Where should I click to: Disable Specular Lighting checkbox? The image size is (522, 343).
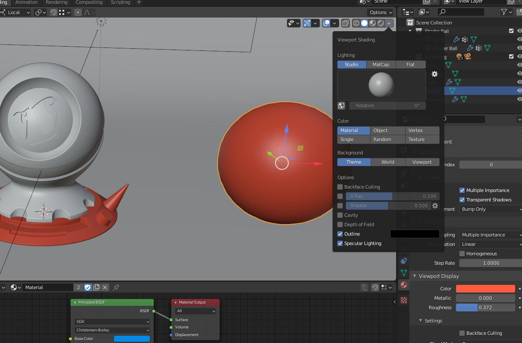click(340, 243)
